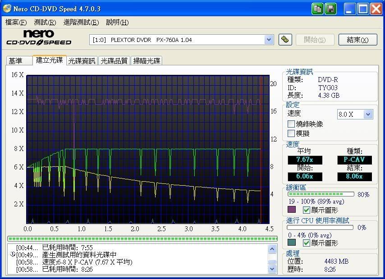385x279 pixels.
Task: Open the 檔案(F) menu
Action: click(x=16, y=22)
